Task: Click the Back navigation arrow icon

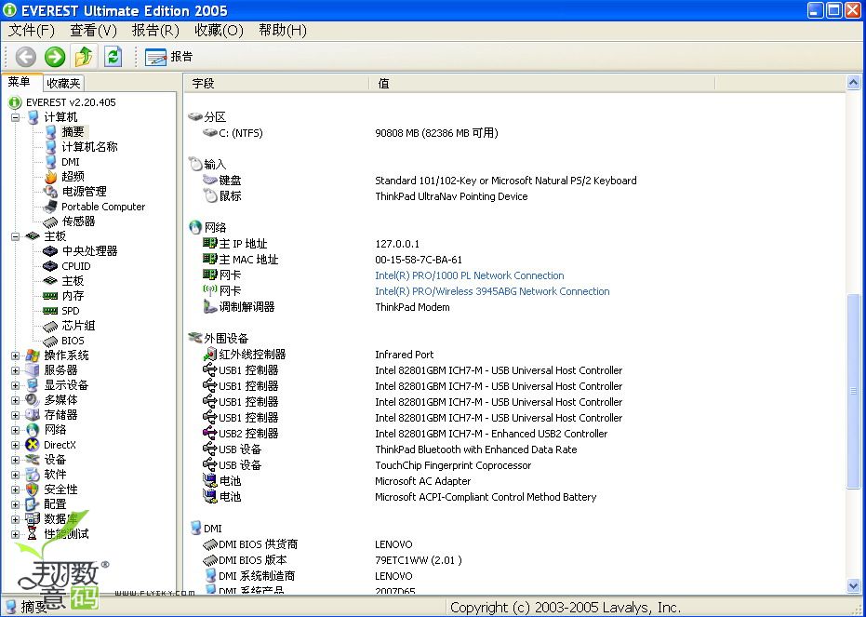Action: coord(25,57)
